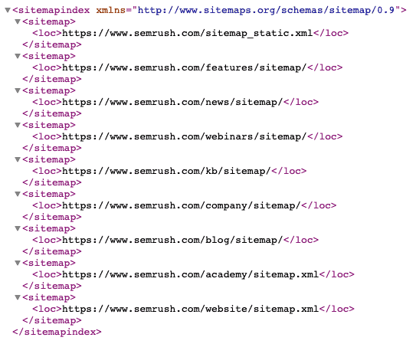Screen dimensions: 416x344
Task: Collapse the sitemap node with website URL
Action: [18, 297]
